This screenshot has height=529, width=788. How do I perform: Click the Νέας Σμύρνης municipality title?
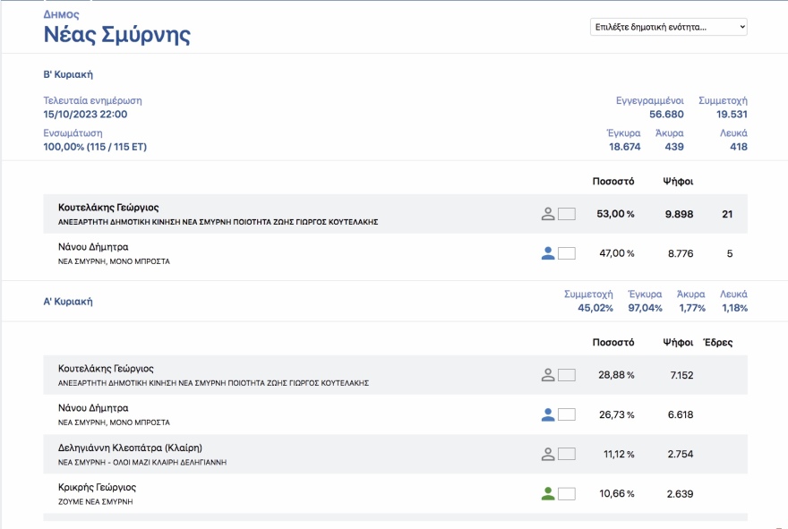point(116,36)
